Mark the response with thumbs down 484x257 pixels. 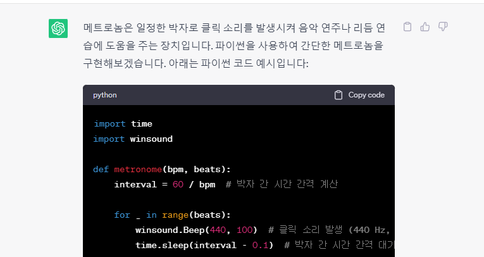[x=443, y=27]
